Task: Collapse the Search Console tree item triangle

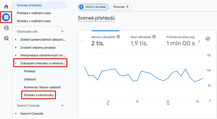Action: tap(16, 113)
